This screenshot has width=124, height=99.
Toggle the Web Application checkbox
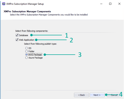[17, 40]
